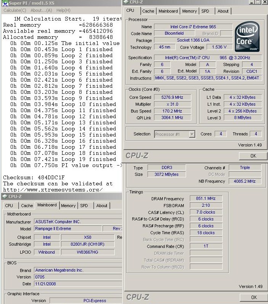
Task: Click the DRAM Frequency value 851.1 MHz
Action: point(206,198)
